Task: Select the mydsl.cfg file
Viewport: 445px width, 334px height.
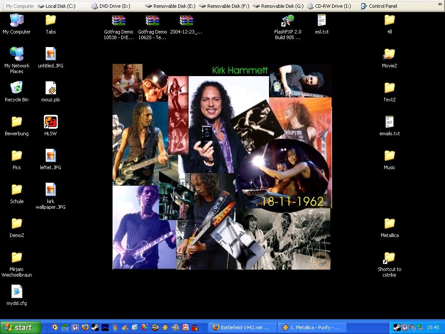Action: point(17,295)
